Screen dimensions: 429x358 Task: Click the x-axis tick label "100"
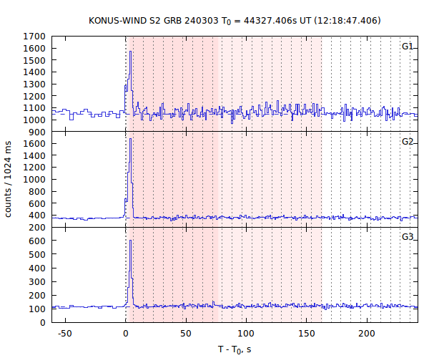pyautogui.click(x=246, y=334)
